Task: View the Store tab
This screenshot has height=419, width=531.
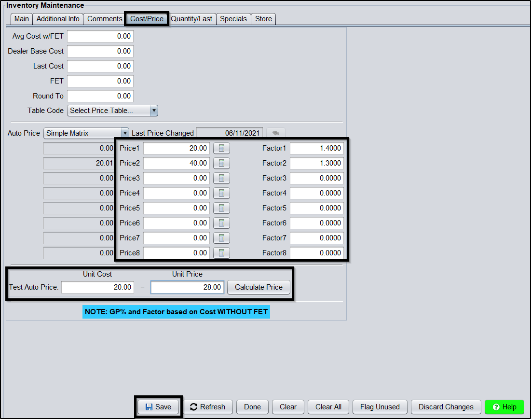Action: click(x=263, y=19)
